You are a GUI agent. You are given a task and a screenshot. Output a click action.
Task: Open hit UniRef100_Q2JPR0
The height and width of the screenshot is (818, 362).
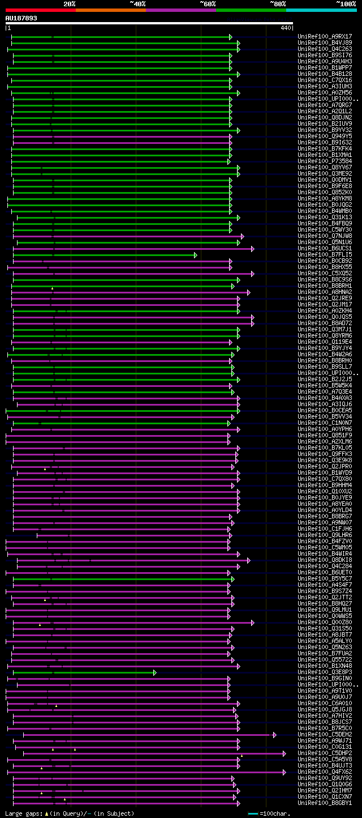pyautogui.click(x=325, y=467)
